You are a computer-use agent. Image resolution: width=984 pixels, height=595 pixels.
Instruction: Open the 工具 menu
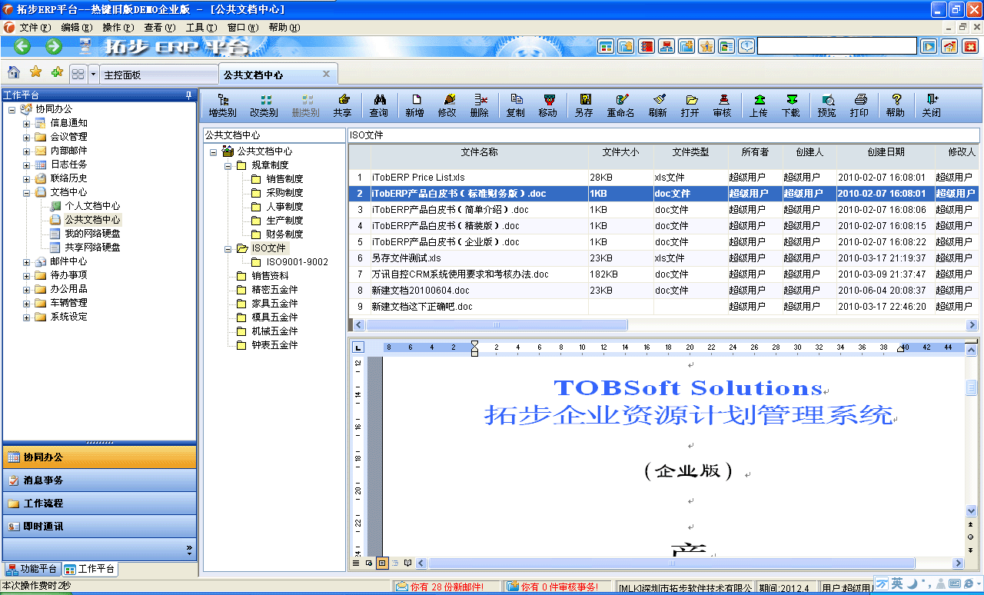[x=200, y=28]
